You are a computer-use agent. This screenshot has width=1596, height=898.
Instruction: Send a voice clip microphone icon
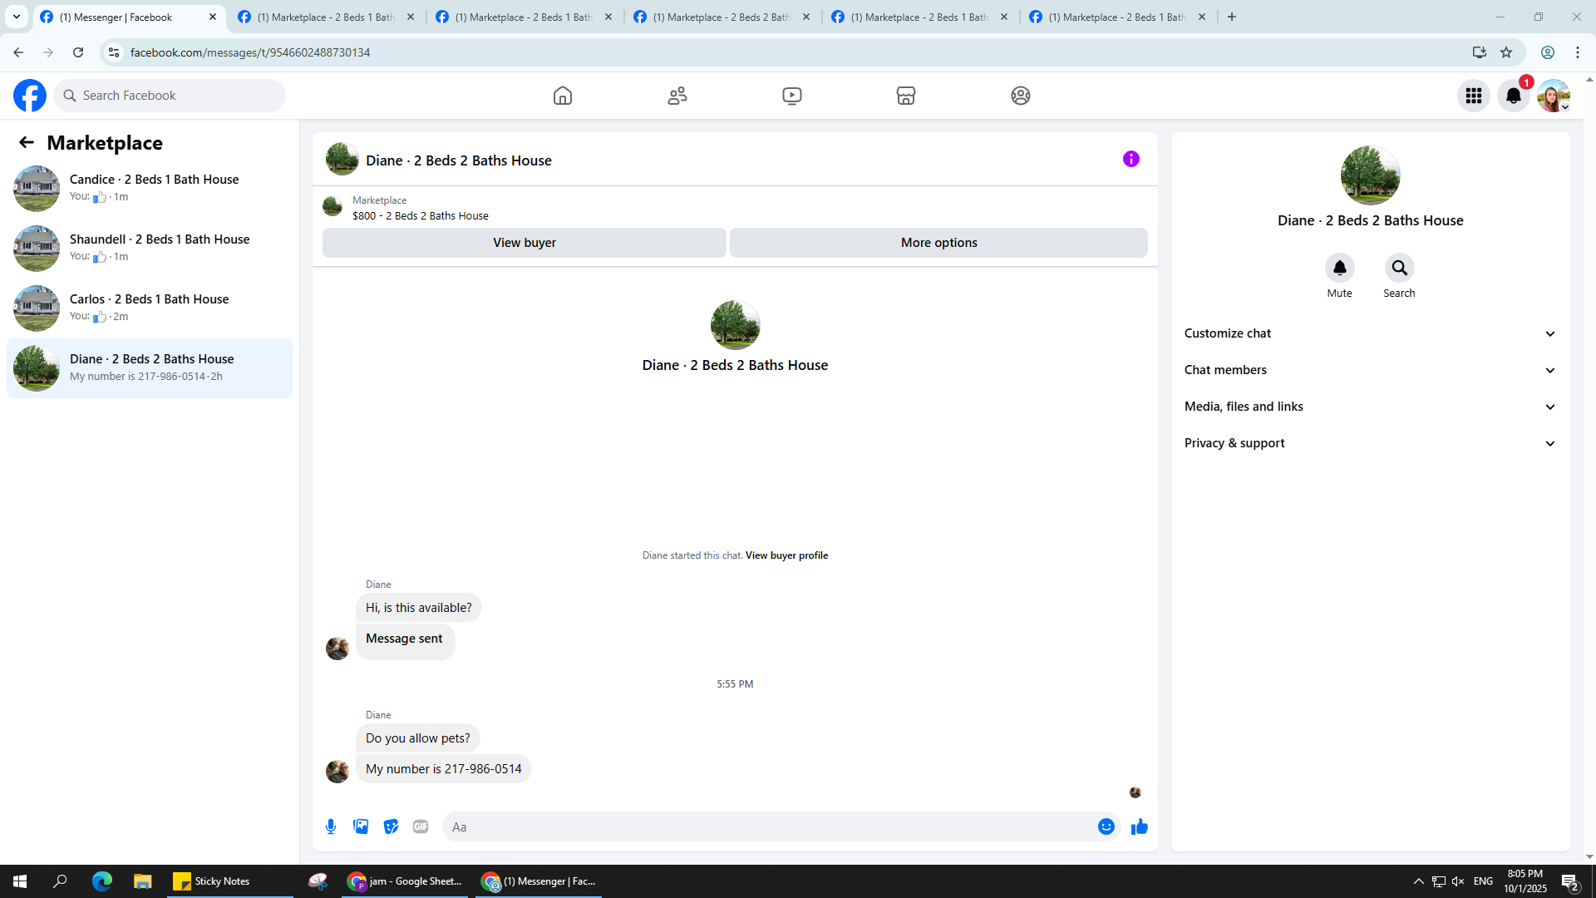[x=331, y=826]
